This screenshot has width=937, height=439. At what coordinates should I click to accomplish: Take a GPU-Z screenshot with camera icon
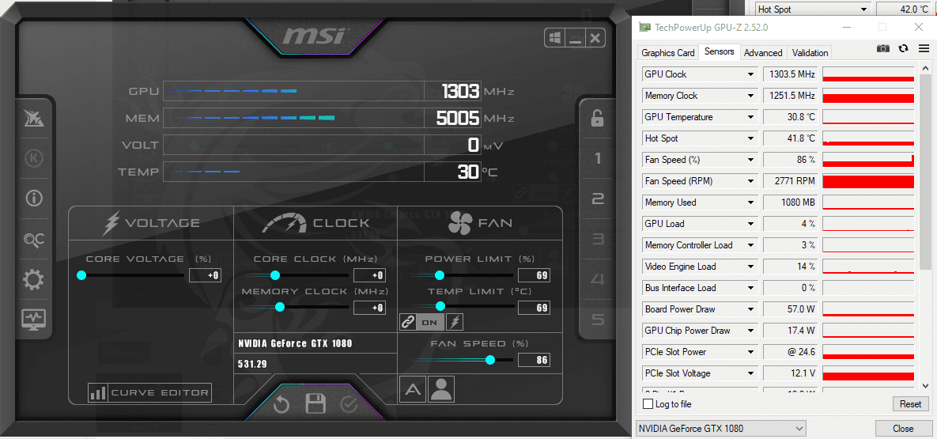883,48
